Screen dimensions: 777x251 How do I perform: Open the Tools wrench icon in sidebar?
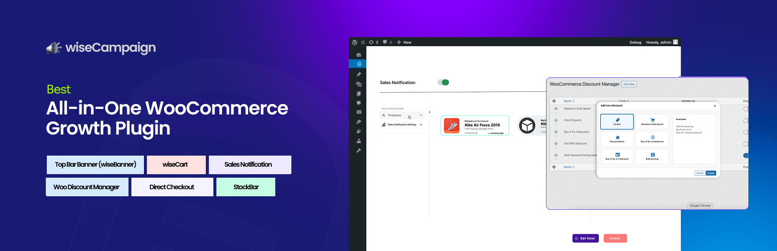pos(359,150)
